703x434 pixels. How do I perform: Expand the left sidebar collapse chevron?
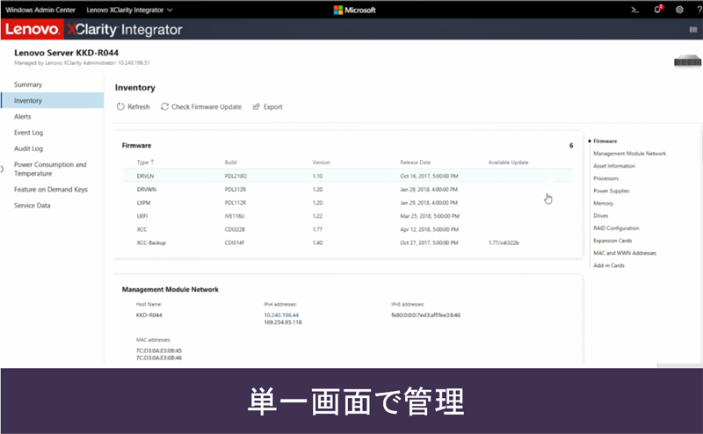point(3,169)
